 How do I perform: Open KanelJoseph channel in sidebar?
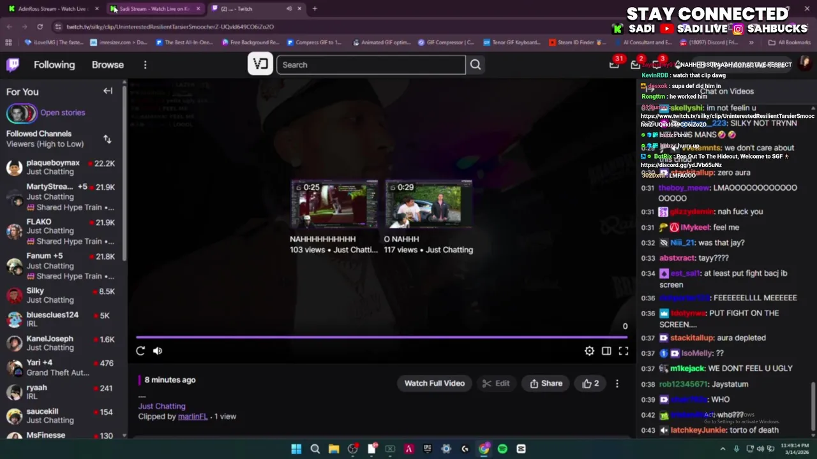tap(61, 343)
